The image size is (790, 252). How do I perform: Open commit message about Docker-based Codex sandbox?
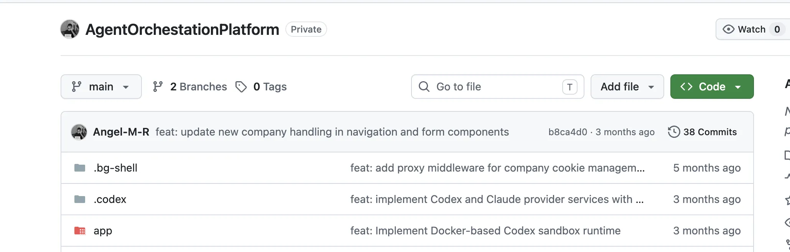[485, 231]
